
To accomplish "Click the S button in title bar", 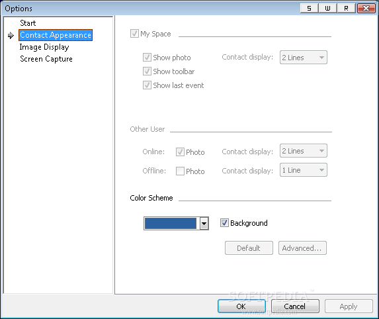I will point(309,8).
